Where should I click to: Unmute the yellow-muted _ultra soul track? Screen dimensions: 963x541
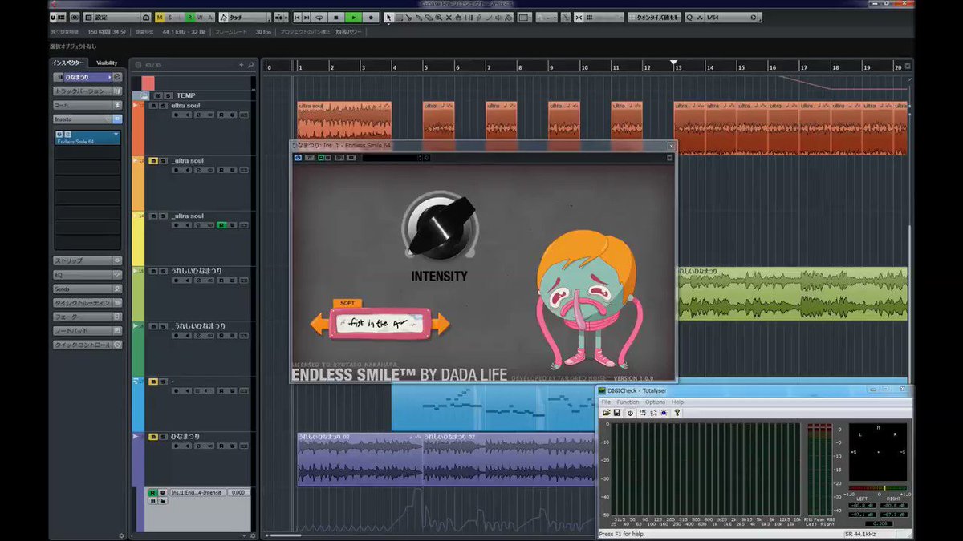pyautogui.click(x=153, y=161)
